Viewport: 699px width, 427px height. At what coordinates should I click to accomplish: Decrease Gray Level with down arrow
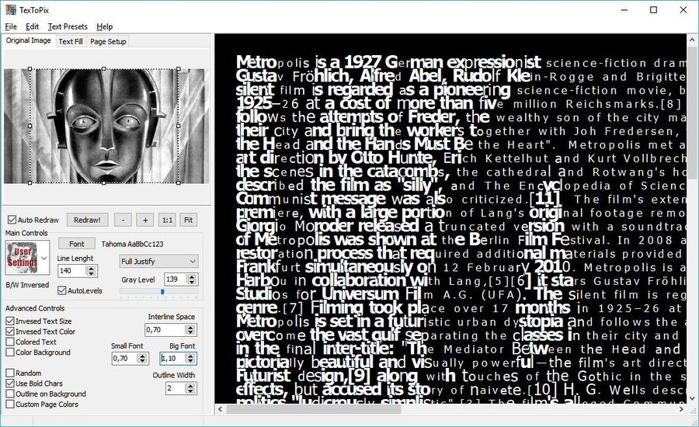[192, 282]
